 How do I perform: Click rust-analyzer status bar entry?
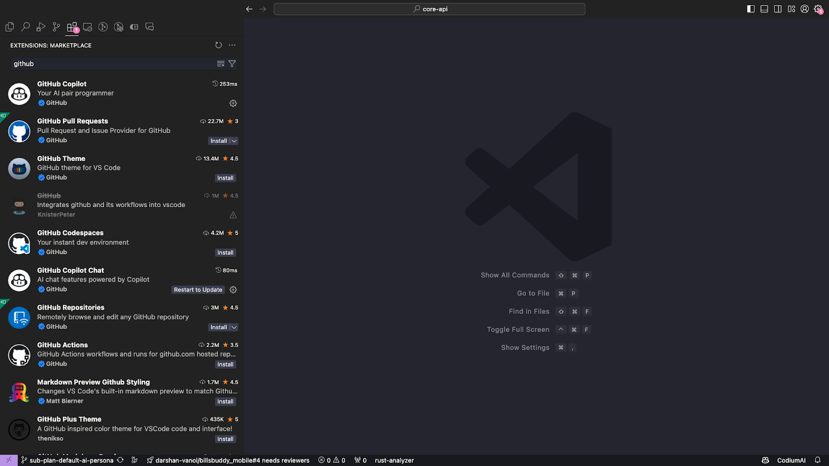394,460
